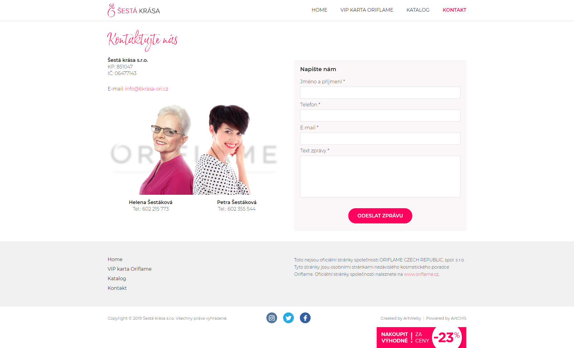The height and width of the screenshot is (348, 574).
Task: Open the Home menu item
Action: click(x=319, y=10)
